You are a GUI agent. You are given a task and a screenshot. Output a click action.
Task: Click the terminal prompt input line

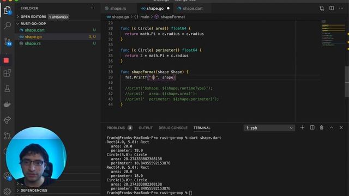pyautogui.click(x=149, y=193)
